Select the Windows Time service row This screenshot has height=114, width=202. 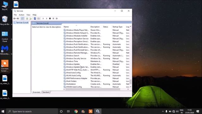click(x=96, y=61)
